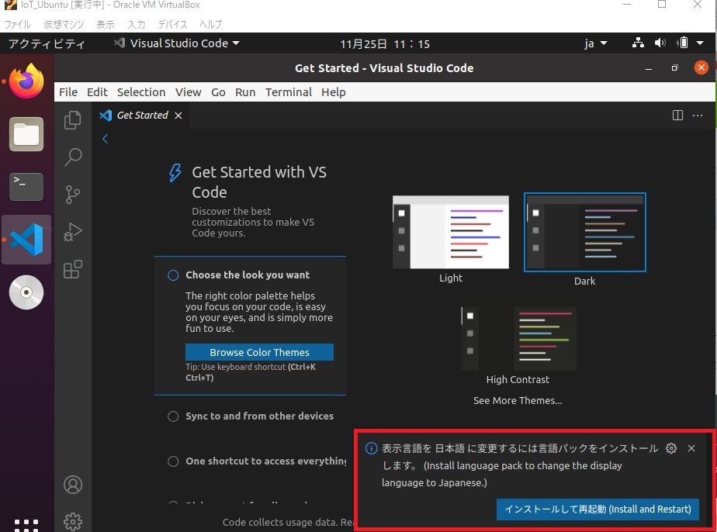Click the network icon in top bar

[x=638, y=43]
